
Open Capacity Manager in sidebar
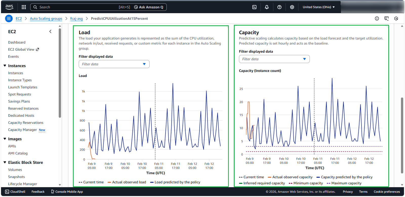(x=23, y=130)
